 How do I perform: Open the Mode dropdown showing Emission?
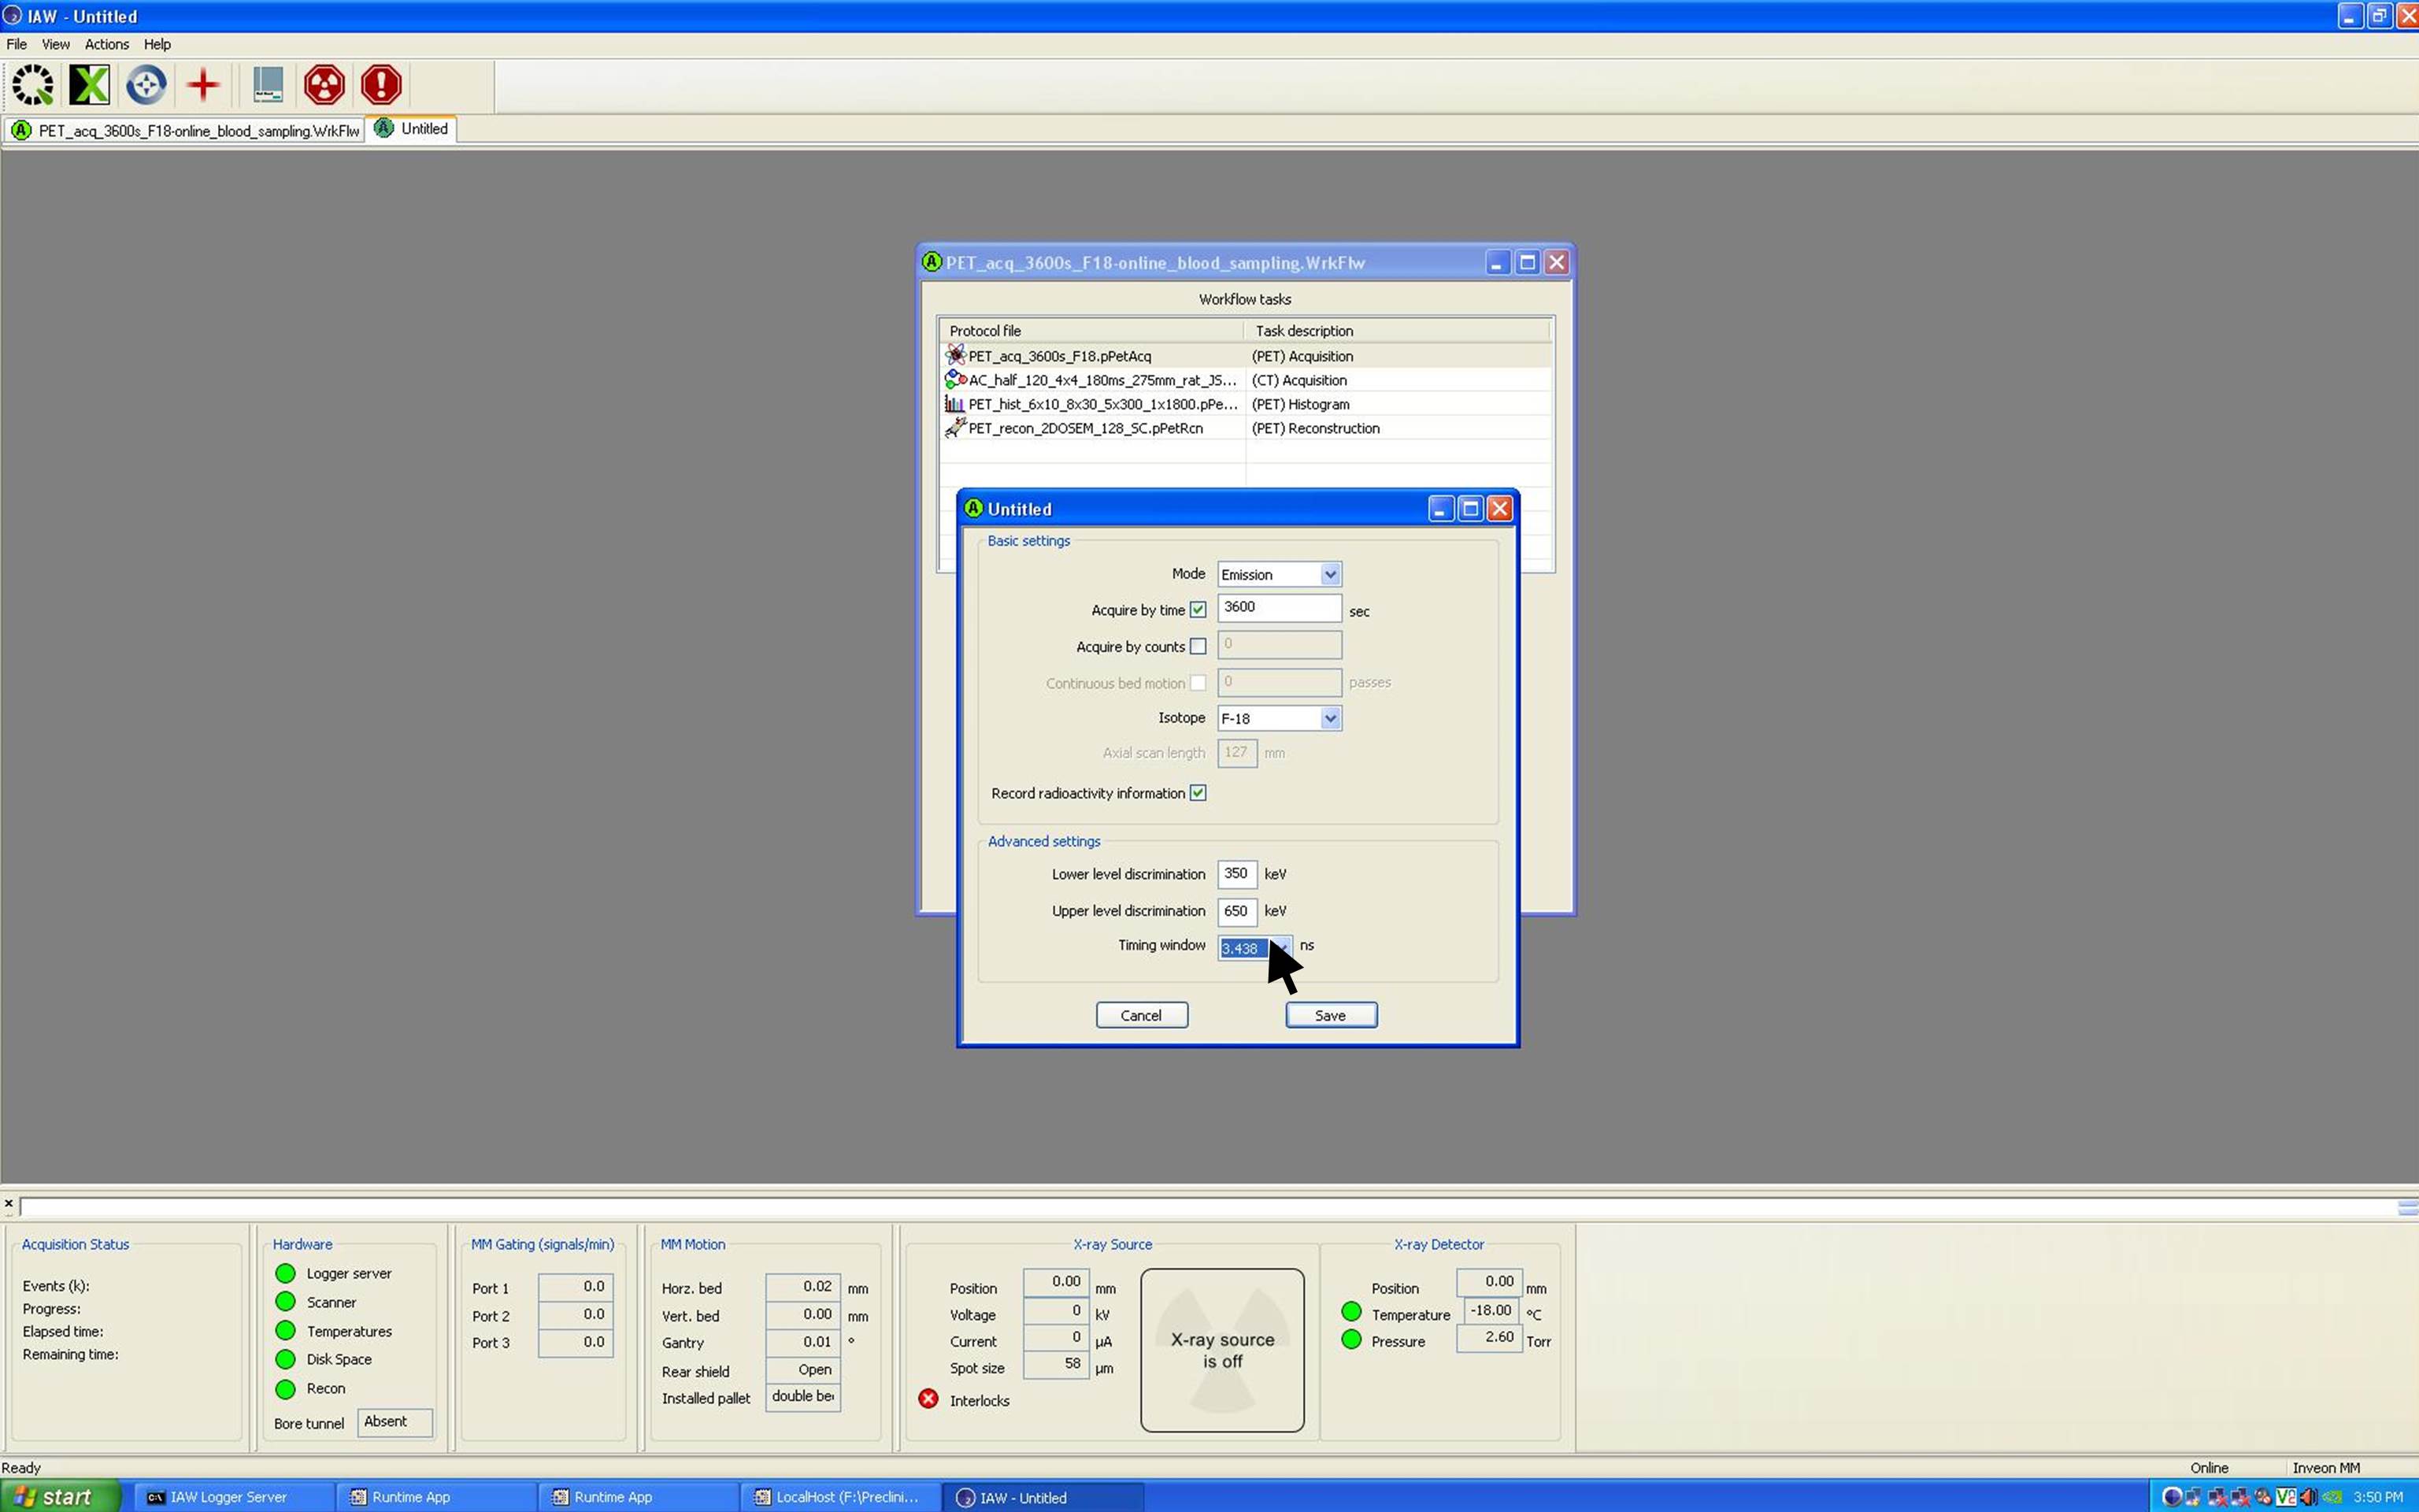[x=1329, y=574]
